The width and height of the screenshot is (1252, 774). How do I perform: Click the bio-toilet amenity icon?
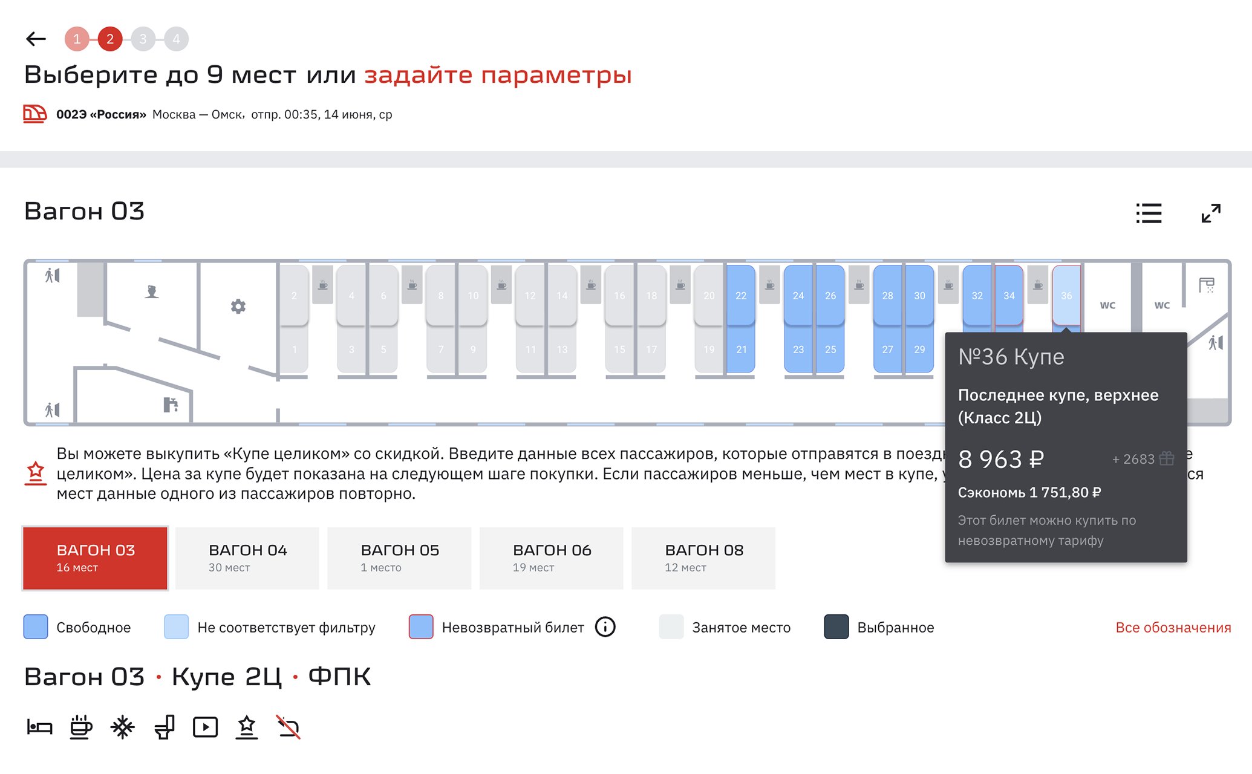point(165,727)
